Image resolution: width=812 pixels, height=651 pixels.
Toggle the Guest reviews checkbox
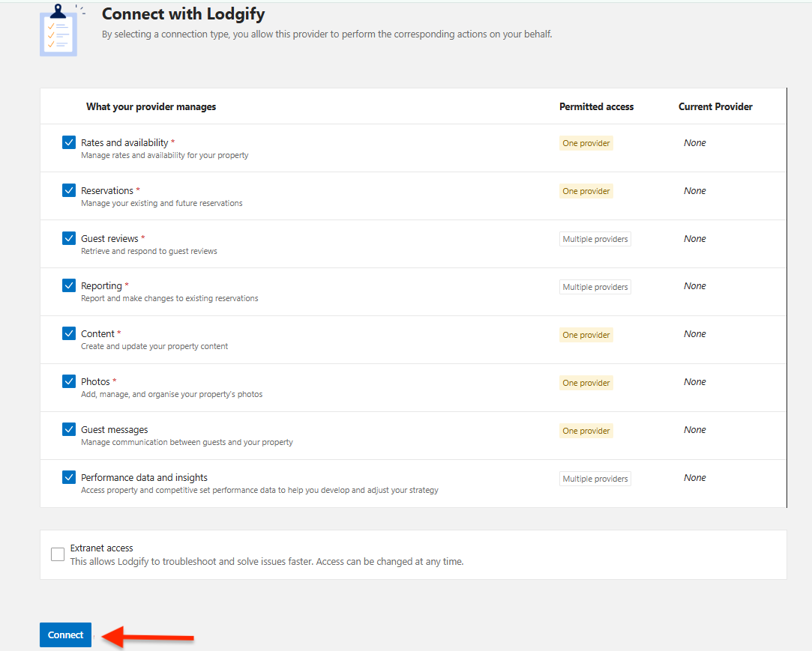coord(69,238)
